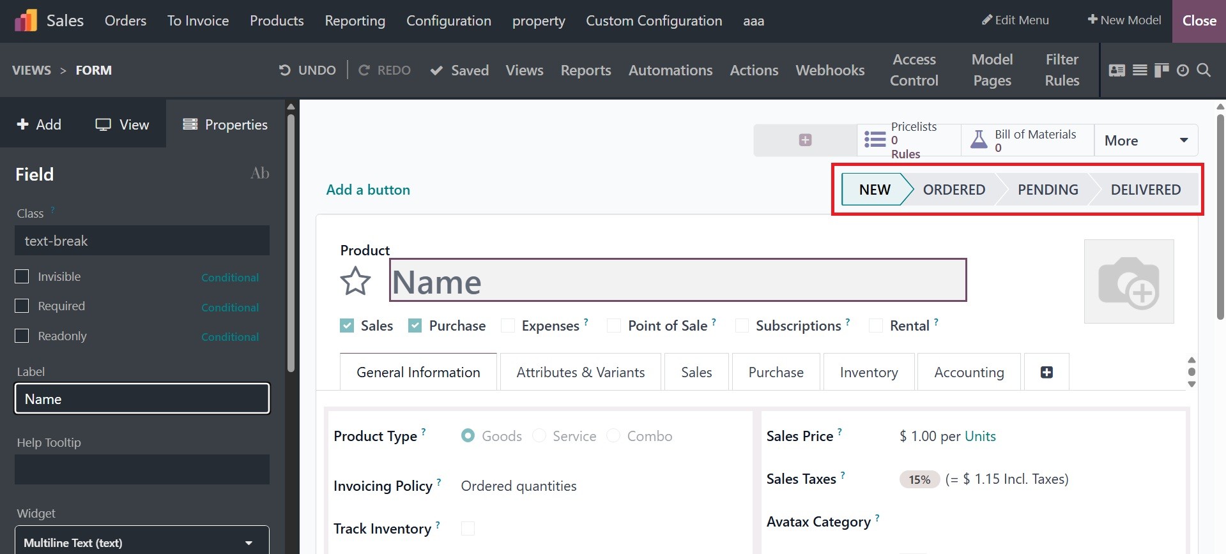Select the Service product type radio
The width and height of the screenshot is (1226, 554).
click(539, 435)
